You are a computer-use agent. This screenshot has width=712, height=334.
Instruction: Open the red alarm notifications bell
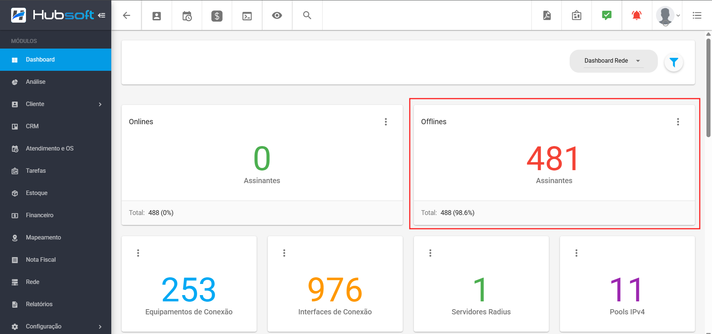pyautogui.click(x=637, y=15)
